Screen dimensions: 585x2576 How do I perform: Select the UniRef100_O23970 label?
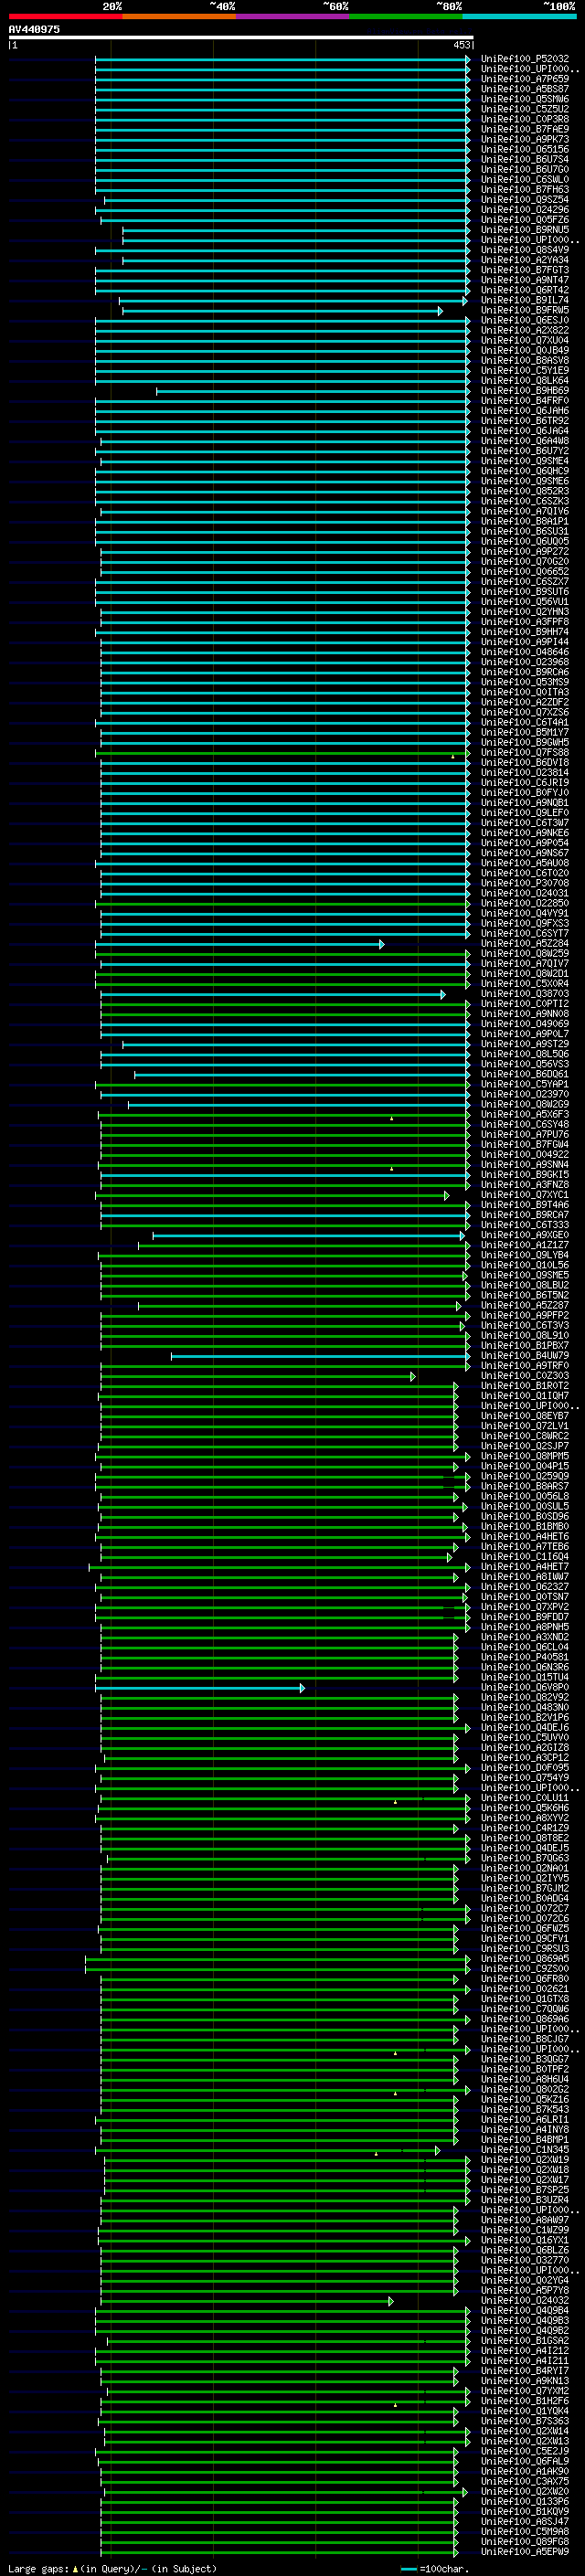point(525,1094)
